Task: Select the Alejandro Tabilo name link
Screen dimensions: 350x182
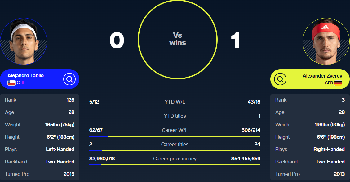Action: [25, 76]
